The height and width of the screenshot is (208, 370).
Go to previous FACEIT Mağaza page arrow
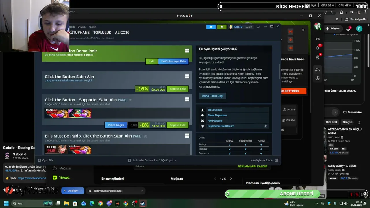pyautogui.click(x=215, y=179)
